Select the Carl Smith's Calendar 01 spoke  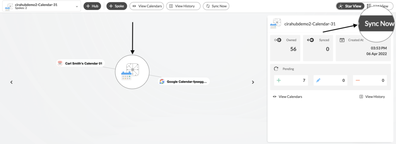coord(80,64)
